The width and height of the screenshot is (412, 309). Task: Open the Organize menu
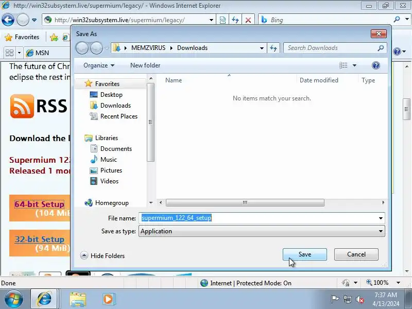[x=98, y=65]
